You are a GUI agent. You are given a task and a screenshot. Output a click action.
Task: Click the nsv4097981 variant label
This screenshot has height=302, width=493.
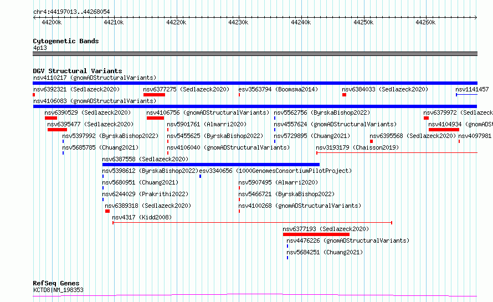tap(475, 136)
